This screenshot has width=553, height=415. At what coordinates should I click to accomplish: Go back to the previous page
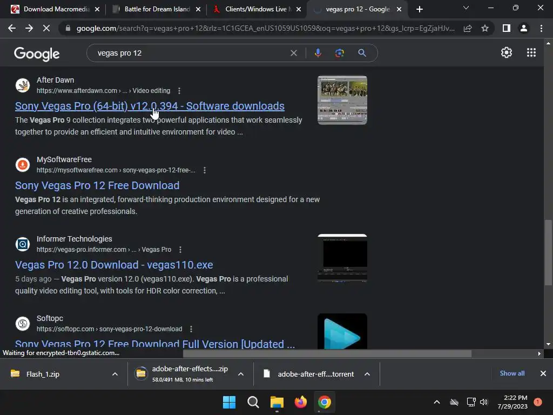12,28
